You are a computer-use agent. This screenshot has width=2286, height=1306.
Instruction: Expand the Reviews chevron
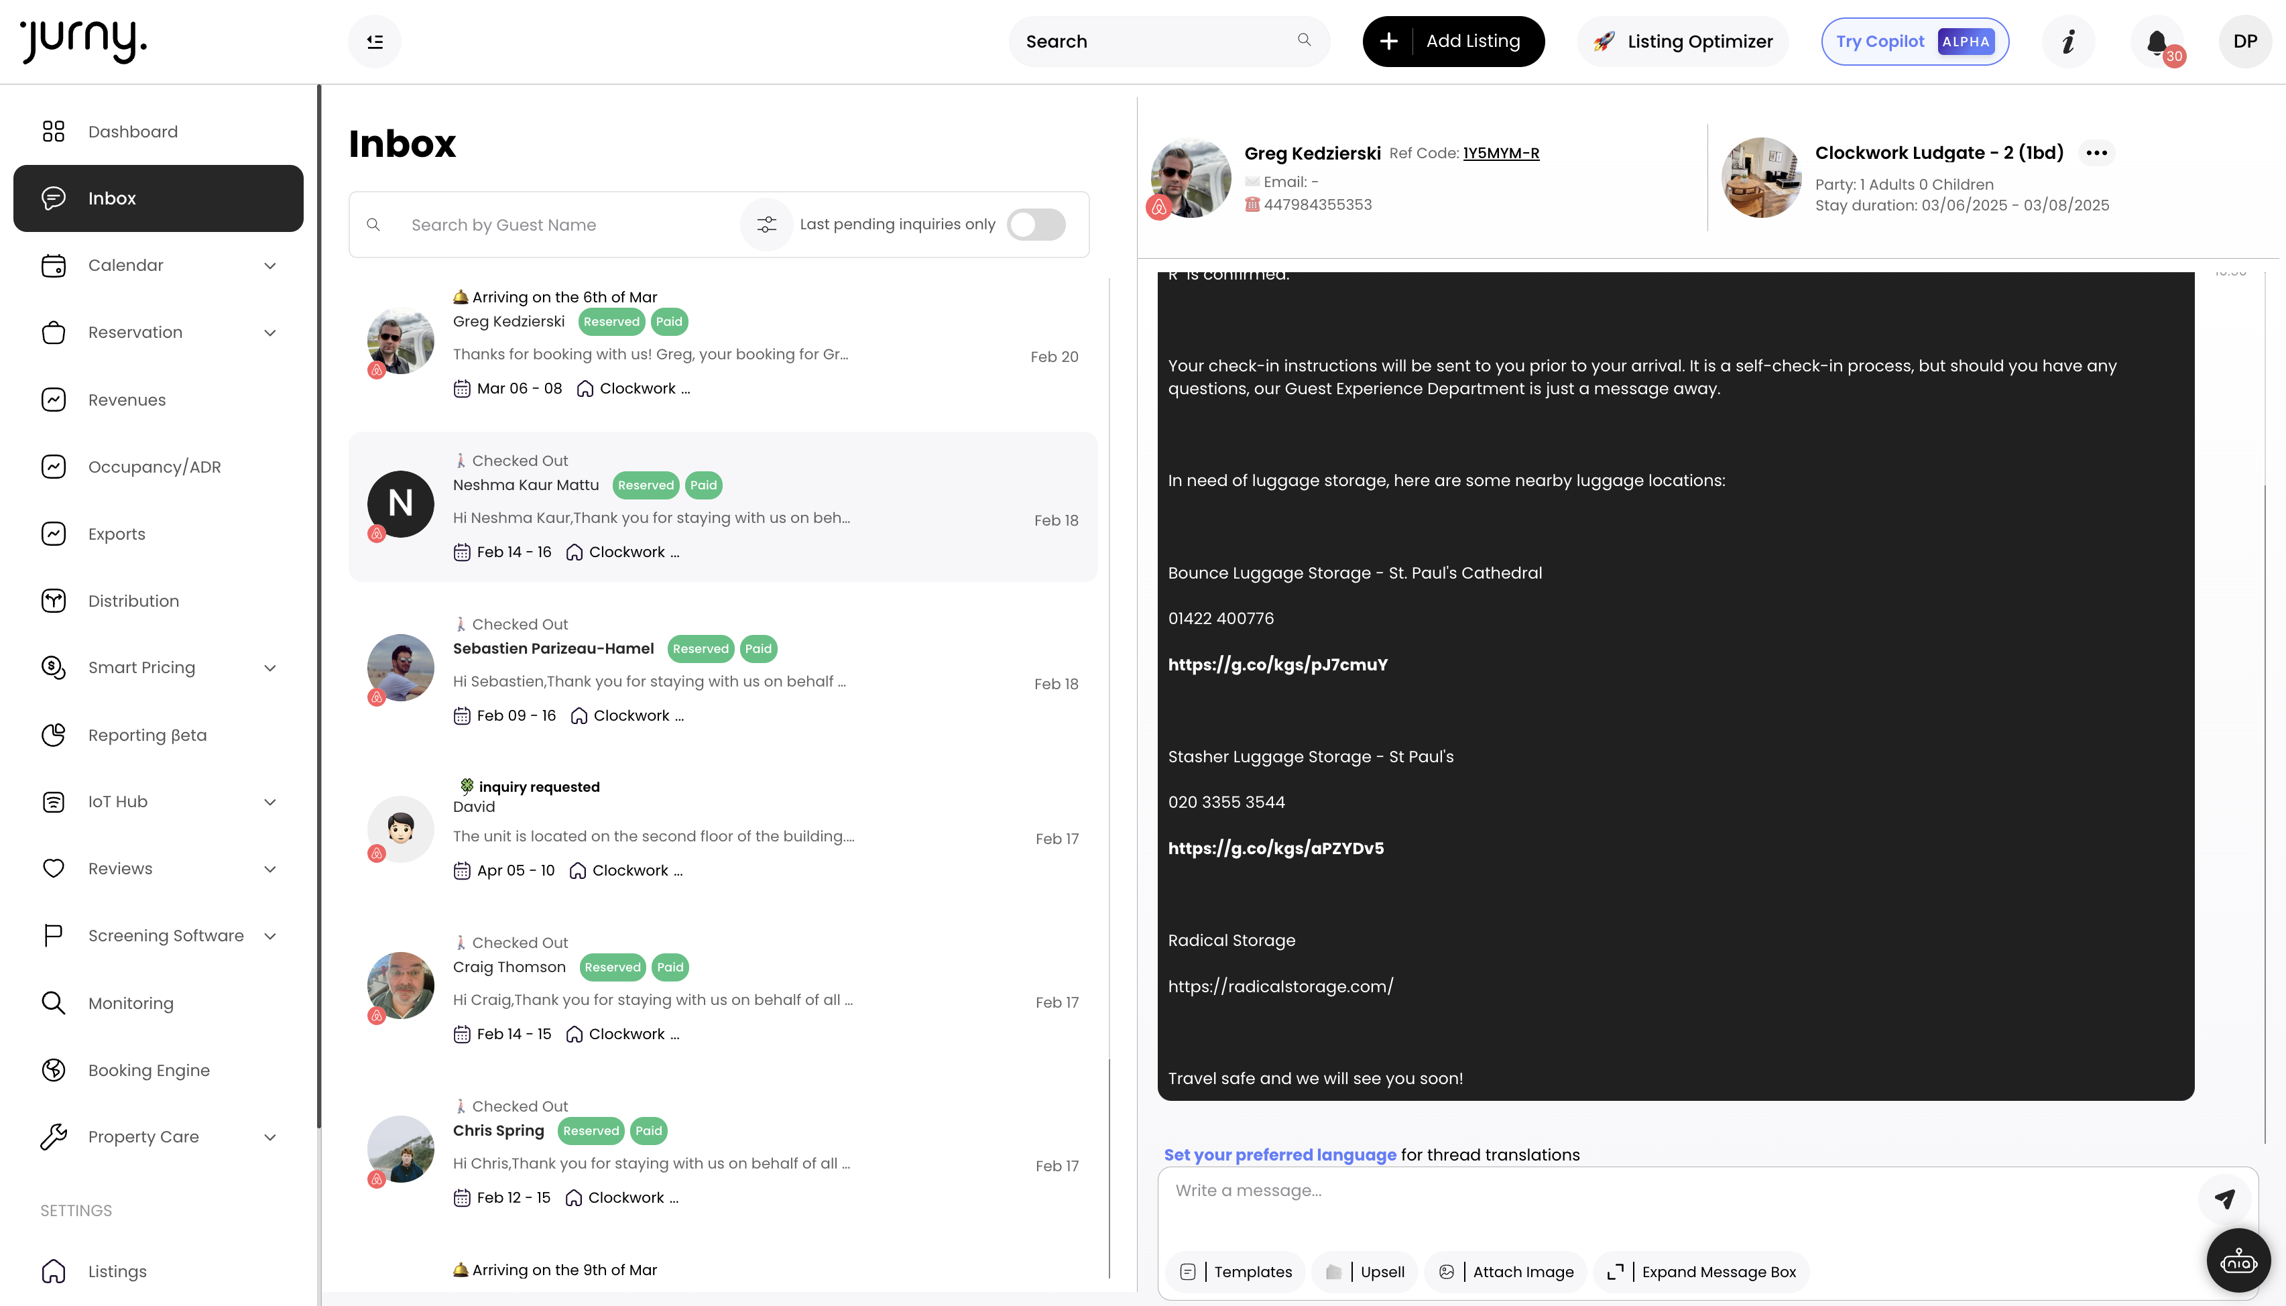point(270,869)
